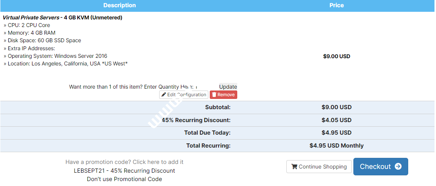This screenshot has width=436, height=186.
Task: Click the Subtotal label
Action: pos(218,107)
